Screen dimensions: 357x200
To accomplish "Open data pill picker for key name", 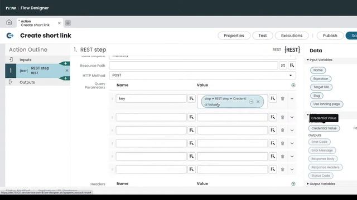I will coord(191,98).
